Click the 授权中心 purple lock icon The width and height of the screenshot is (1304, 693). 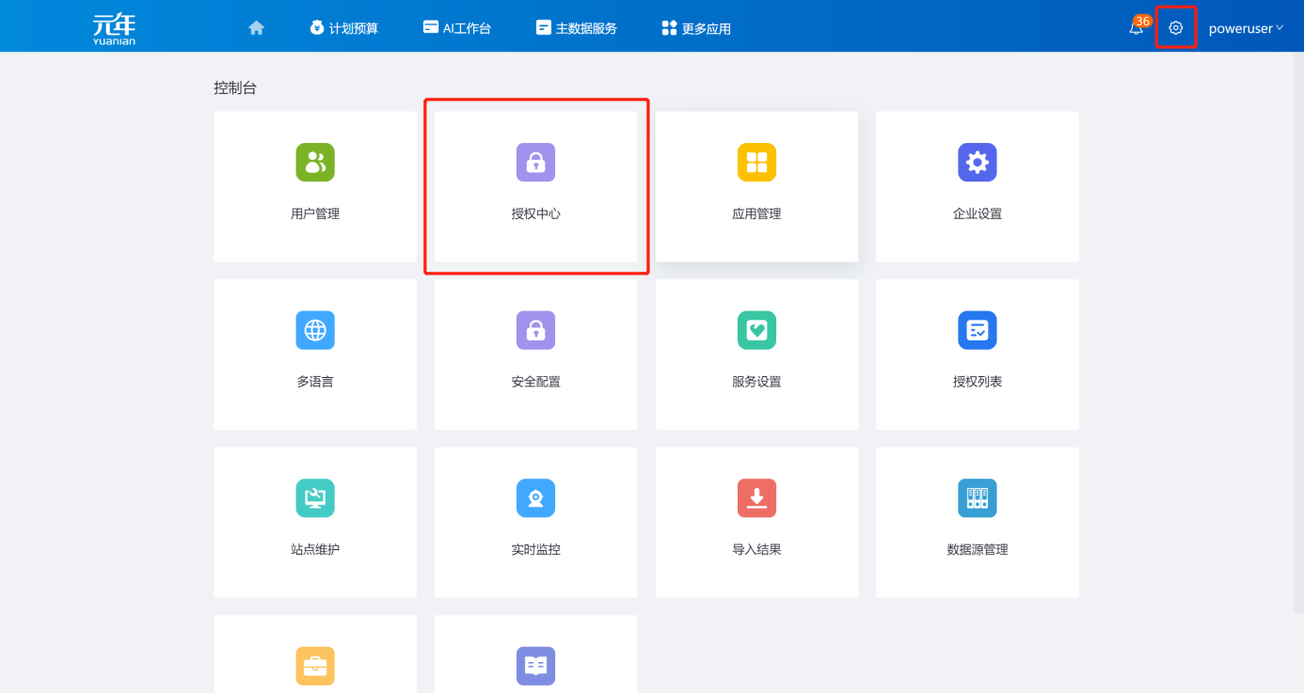[x=535, y=163]
